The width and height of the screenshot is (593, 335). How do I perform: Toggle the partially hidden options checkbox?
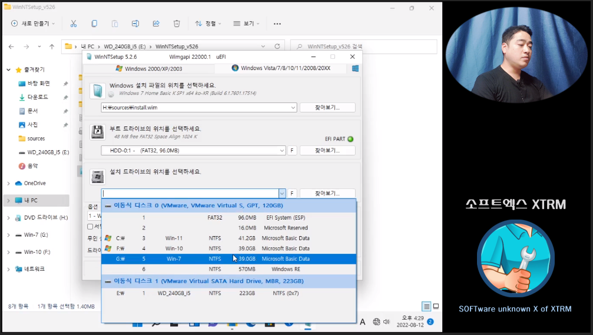point(90,227)
